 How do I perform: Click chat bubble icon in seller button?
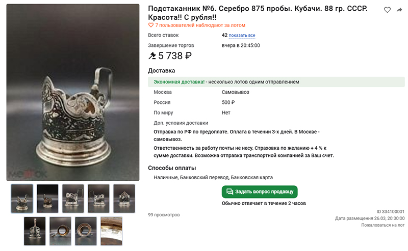[229, 192]
